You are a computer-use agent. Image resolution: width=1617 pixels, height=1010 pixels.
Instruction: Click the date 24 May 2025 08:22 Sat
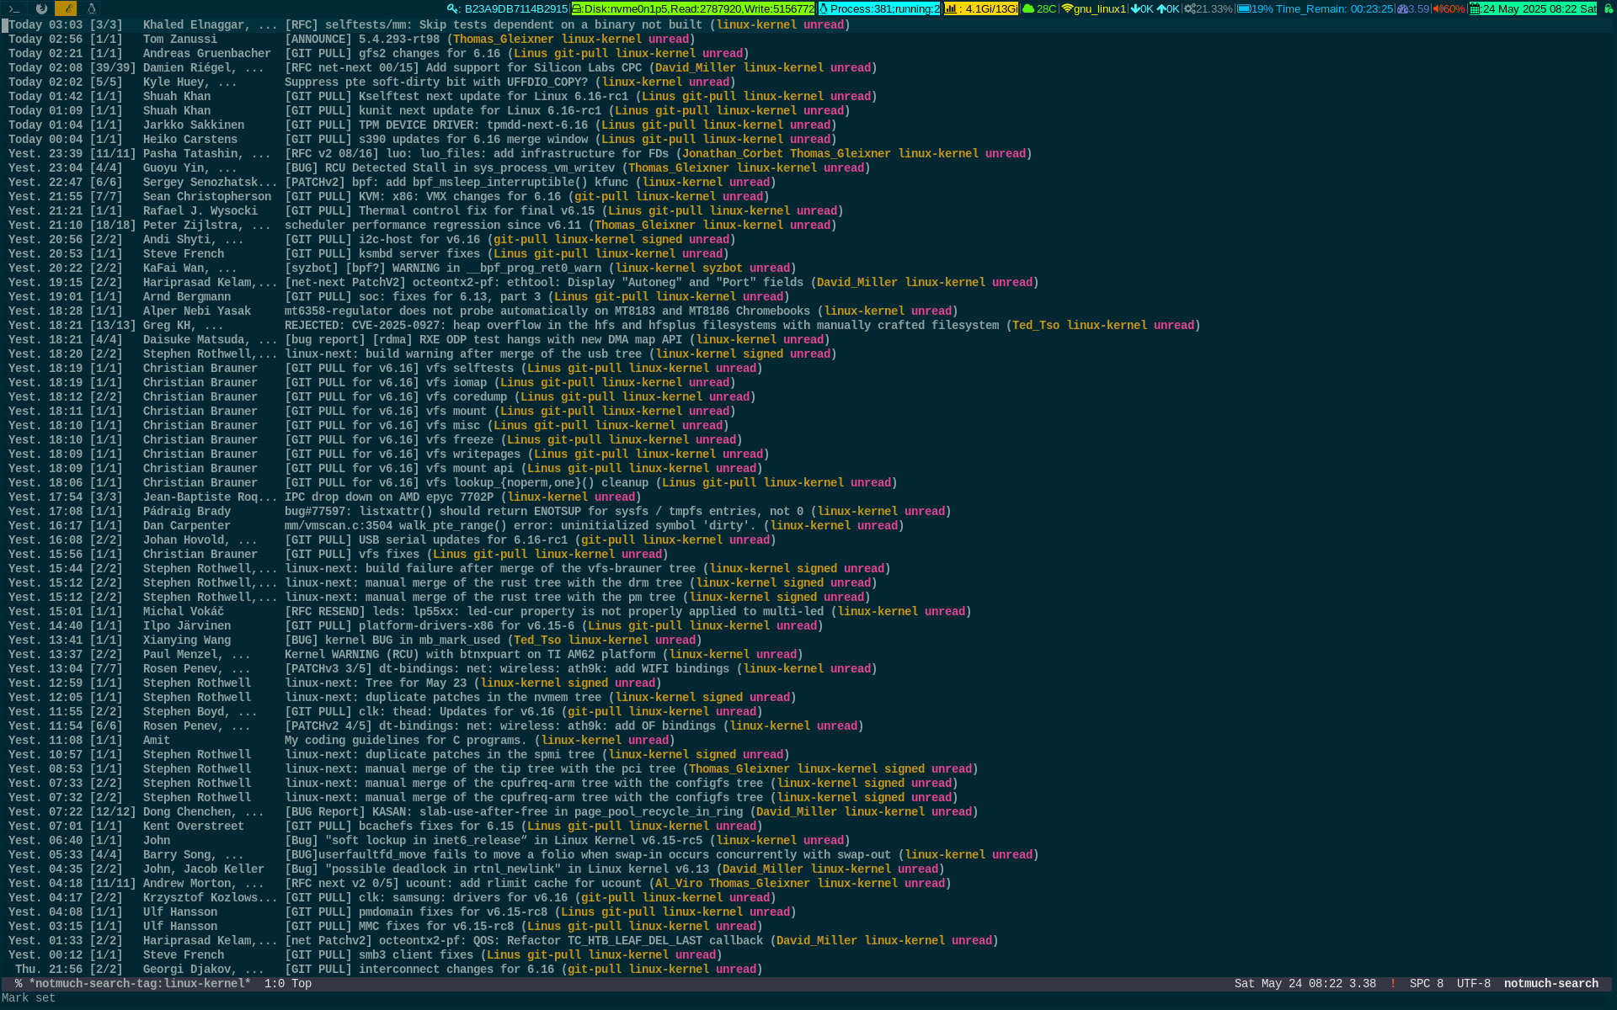click(x=1539, y=8)
